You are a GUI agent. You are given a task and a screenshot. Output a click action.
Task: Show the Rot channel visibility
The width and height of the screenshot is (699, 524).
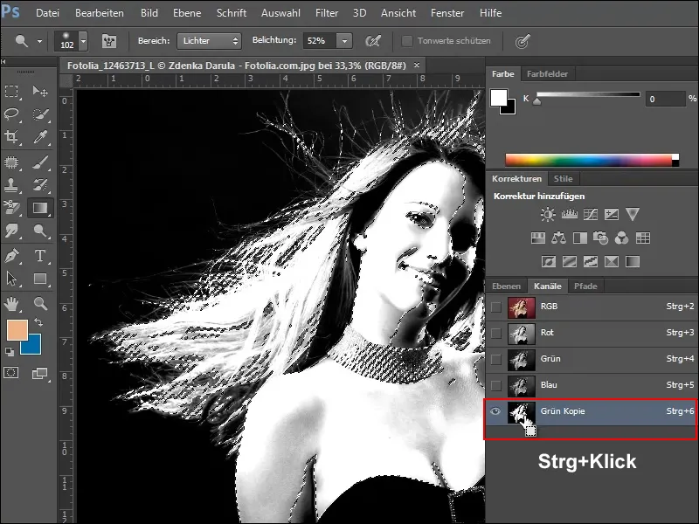tap(495, 334)
